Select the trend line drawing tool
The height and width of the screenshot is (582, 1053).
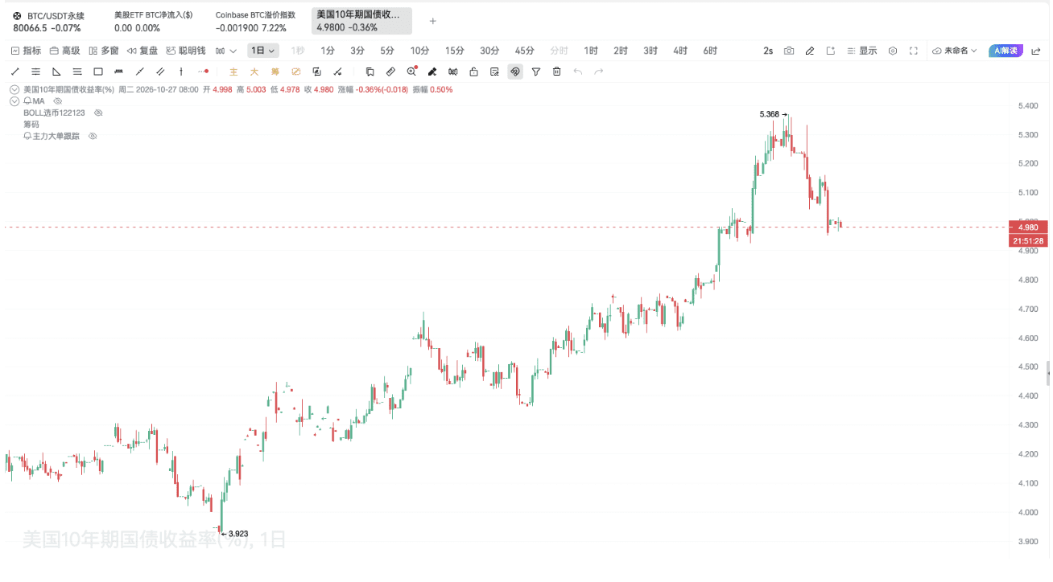[14, 72]
